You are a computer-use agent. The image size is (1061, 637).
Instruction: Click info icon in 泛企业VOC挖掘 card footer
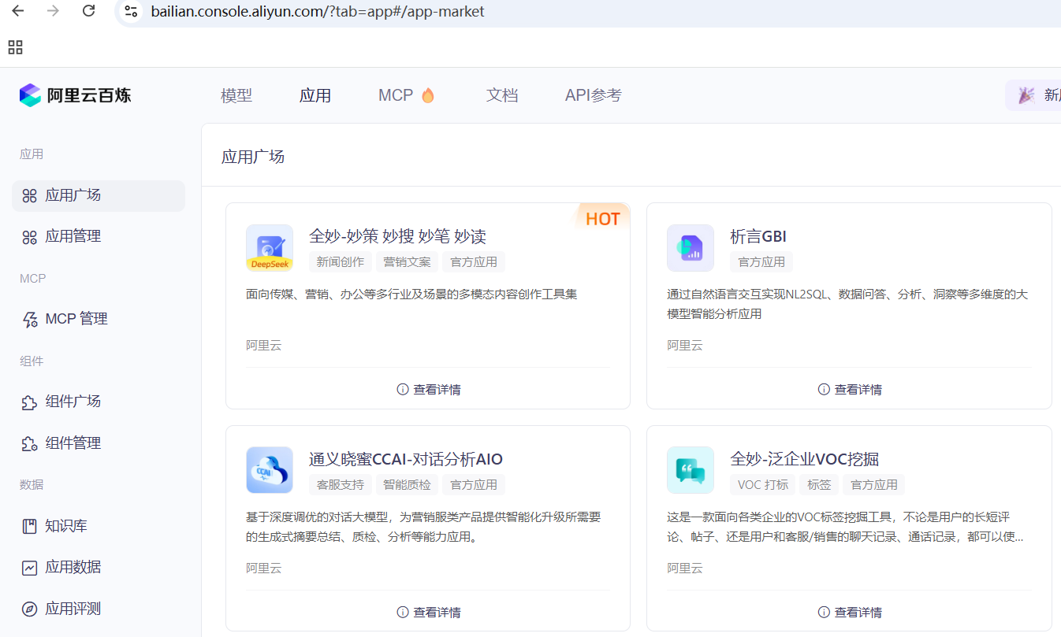coord(824,612)
